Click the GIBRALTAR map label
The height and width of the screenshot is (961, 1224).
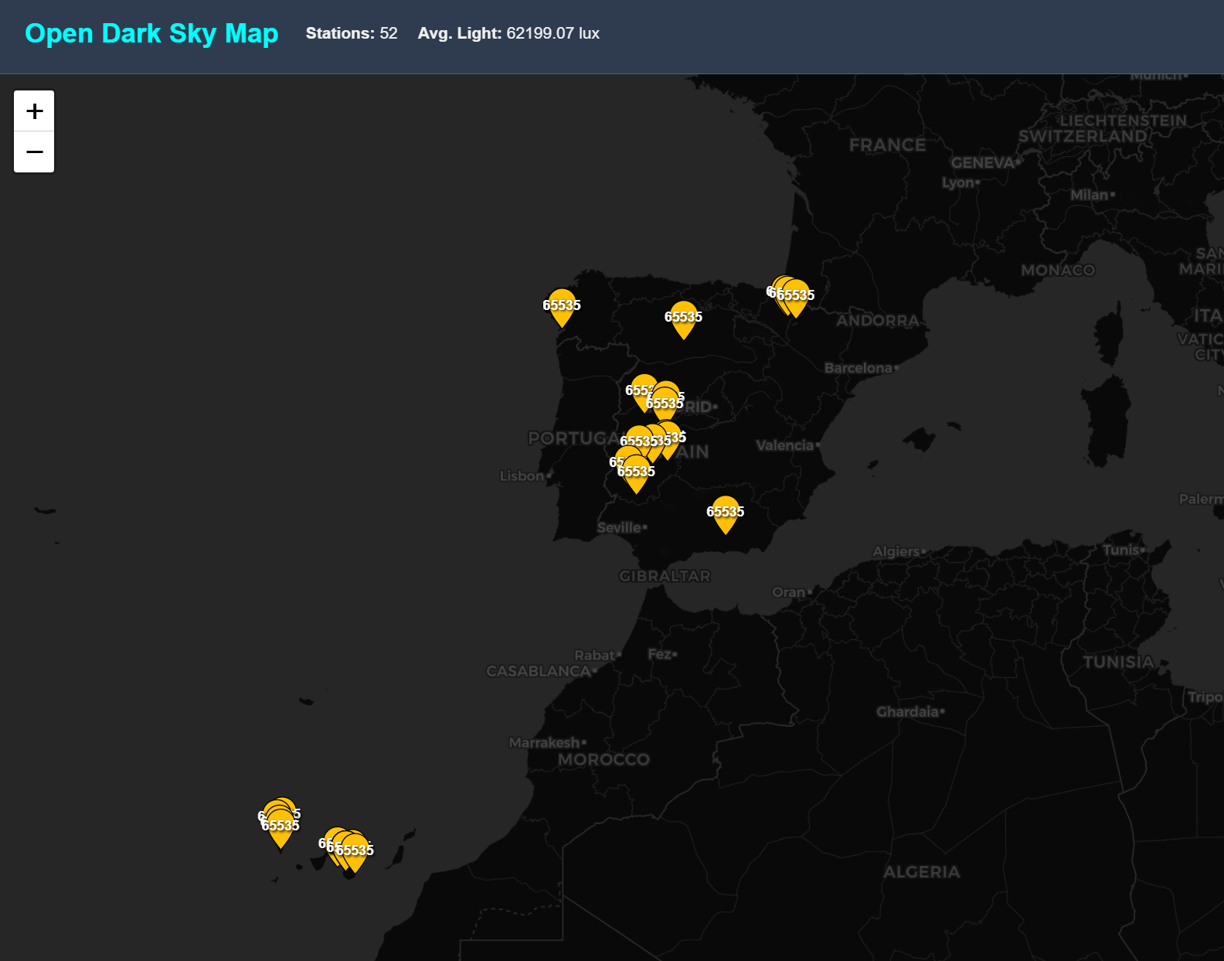coord(665,576)
